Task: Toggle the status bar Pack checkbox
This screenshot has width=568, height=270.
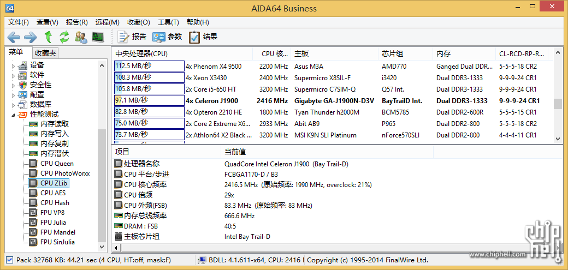Action: pyautogui.click(x=10, y=260)
